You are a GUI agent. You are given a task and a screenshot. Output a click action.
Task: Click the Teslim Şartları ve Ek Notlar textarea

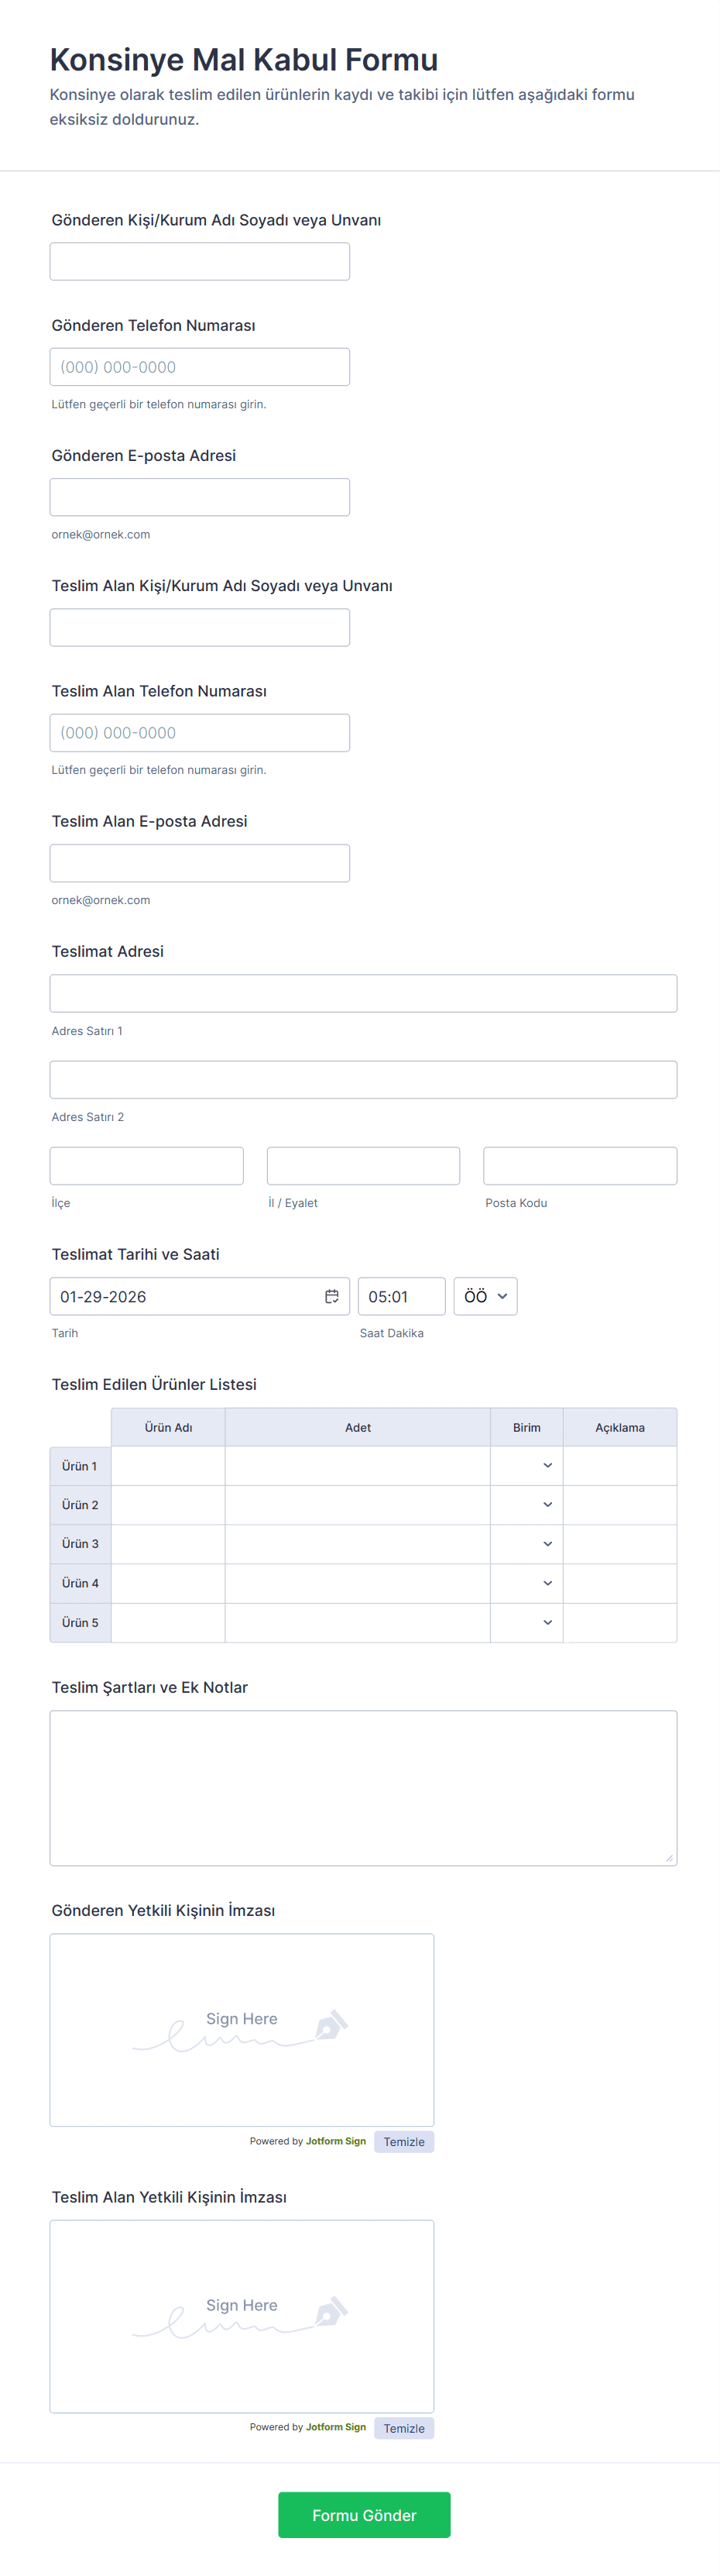pos(364,1787)
